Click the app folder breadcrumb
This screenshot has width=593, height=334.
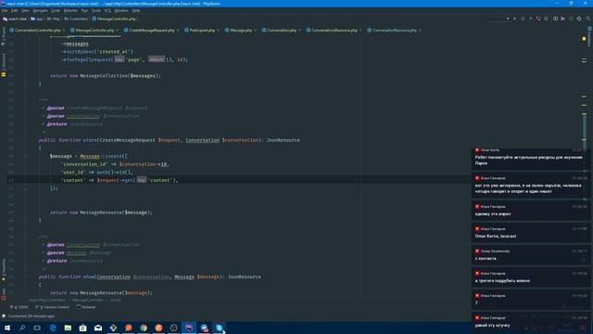[x=37, y=19]
